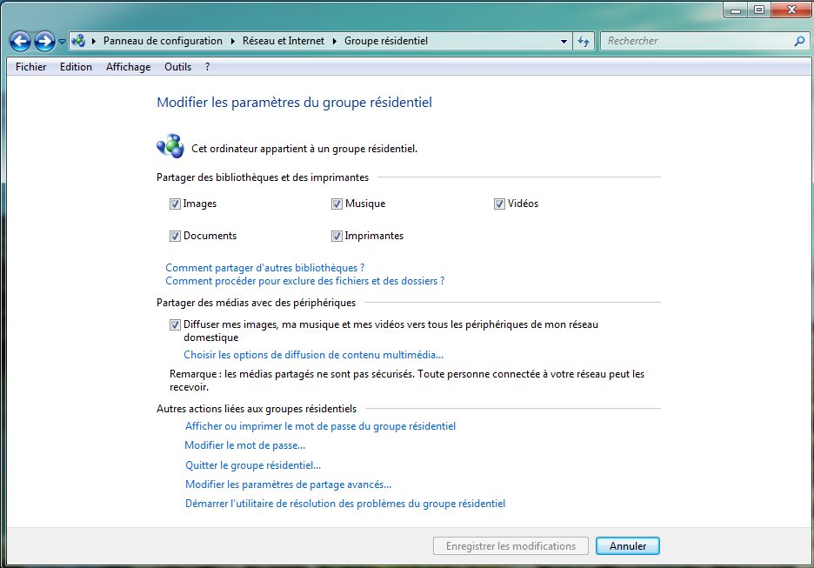Viewport: 814px width, 568px height.
Task: Open link about excluding fichiers et dossiers
Action: (304, 281)
